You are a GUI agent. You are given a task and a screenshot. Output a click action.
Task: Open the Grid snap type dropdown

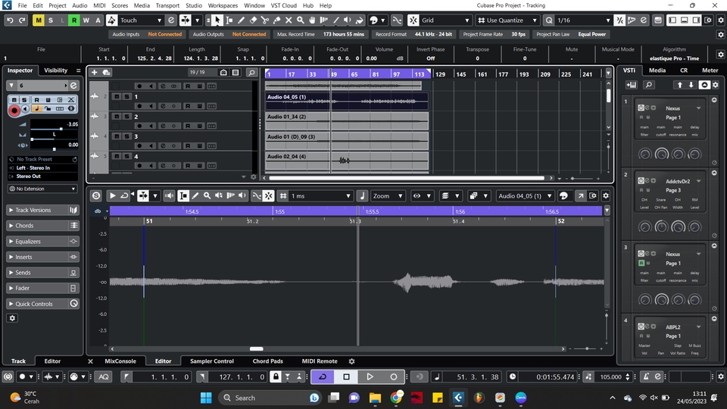click(x=445, y=20)
